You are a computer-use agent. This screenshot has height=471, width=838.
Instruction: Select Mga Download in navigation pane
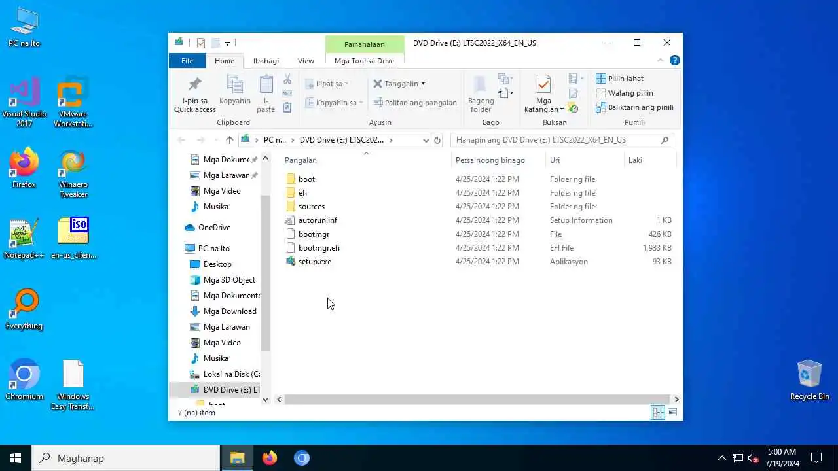tap(230, 311)
